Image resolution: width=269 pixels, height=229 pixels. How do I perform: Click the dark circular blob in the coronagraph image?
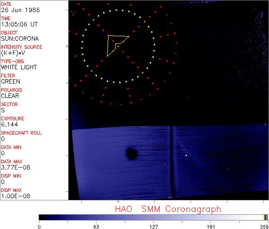point(131,153)
